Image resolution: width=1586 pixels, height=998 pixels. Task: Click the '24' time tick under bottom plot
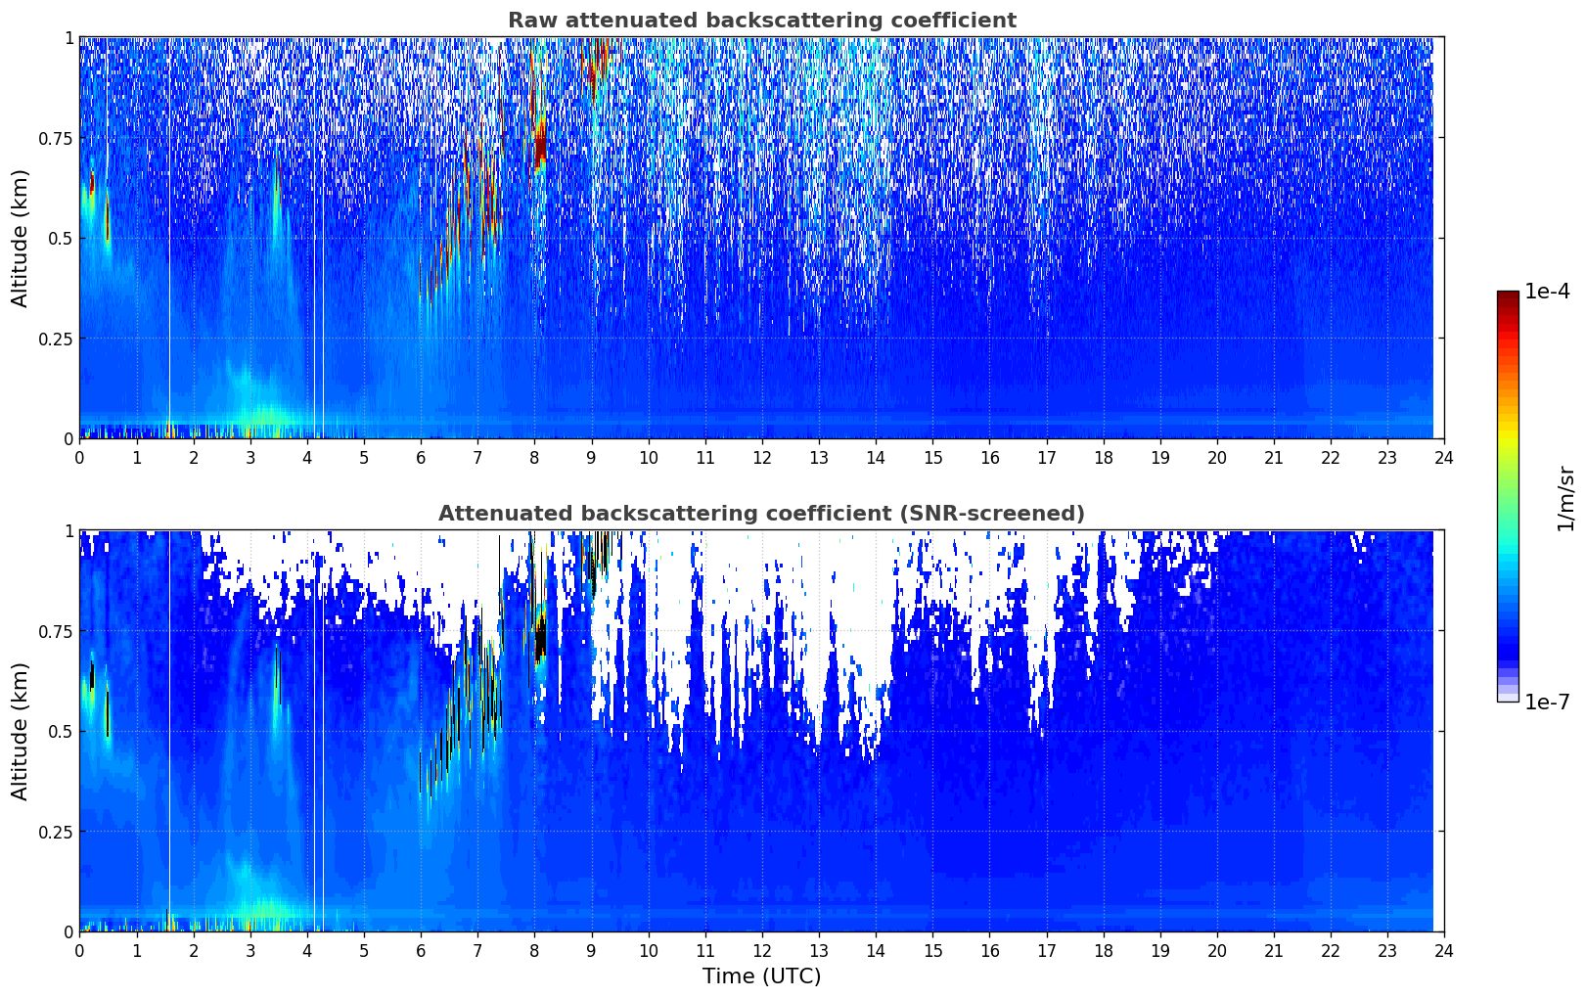1444,951
